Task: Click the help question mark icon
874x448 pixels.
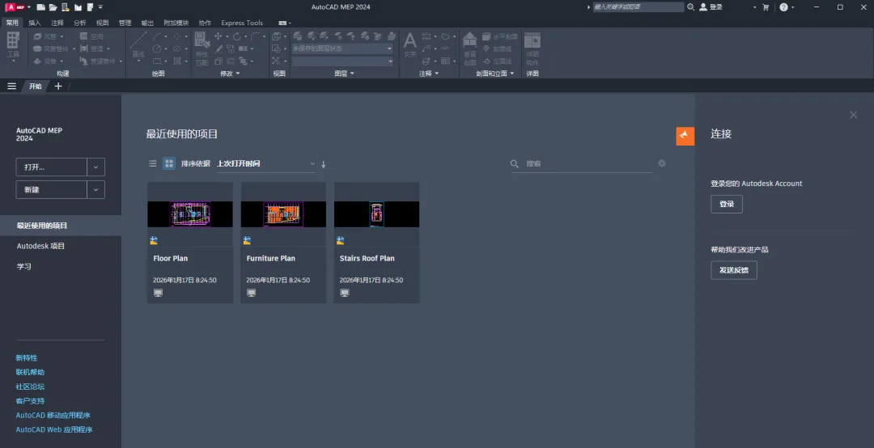Action: coord(783,7)
